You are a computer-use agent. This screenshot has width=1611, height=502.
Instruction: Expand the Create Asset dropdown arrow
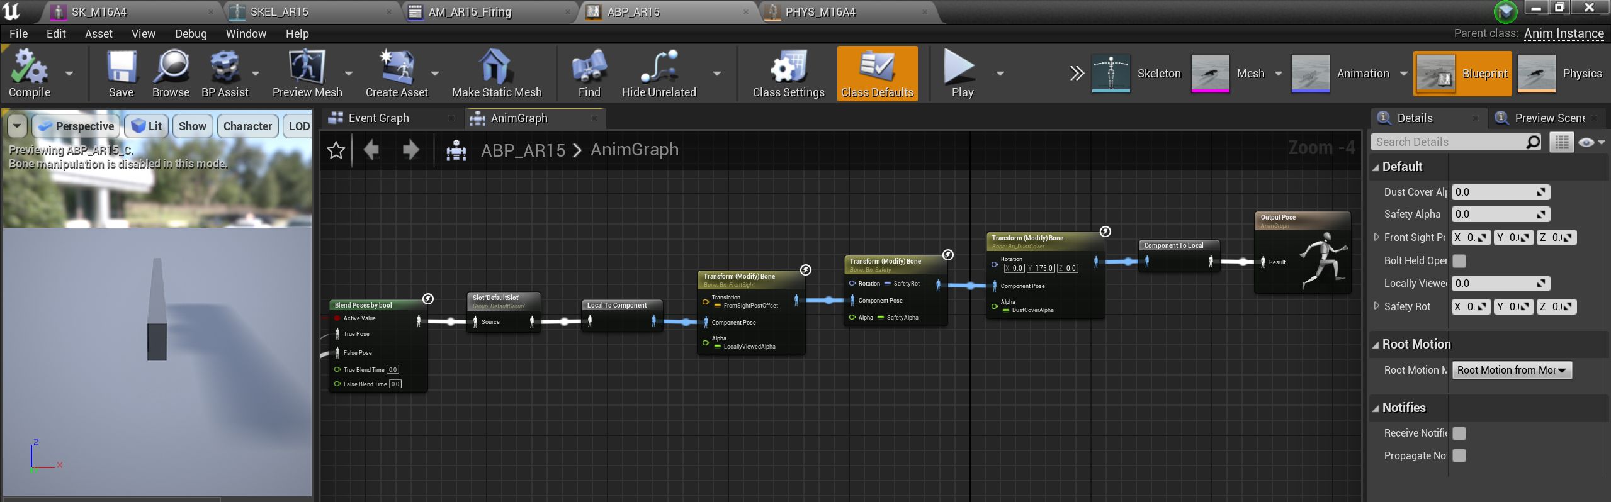[x=435, y=74]
